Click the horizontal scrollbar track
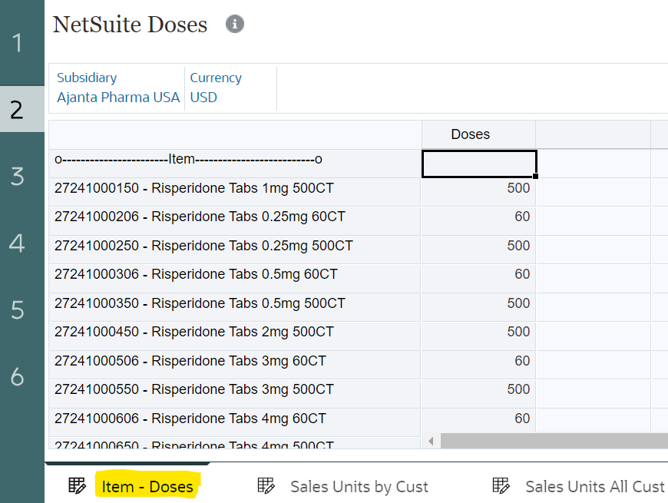 [553, 441]
